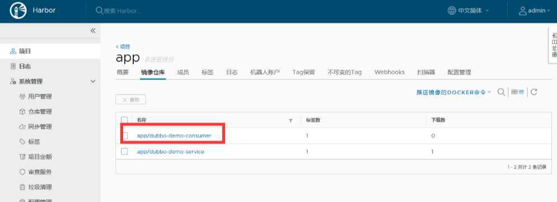Open the admin account dropdown

(x=539, y=11)
